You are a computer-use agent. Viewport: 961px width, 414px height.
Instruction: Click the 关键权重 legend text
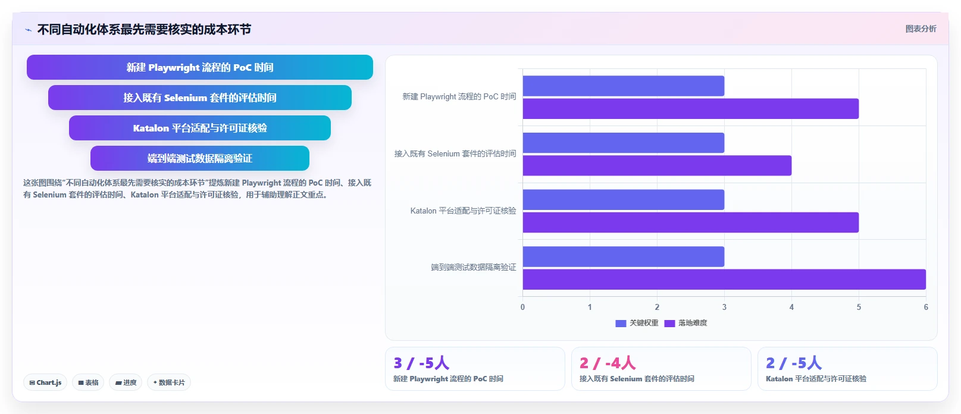644,323
